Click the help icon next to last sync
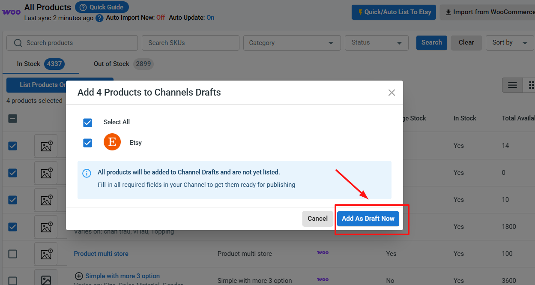Image resolution: width=535 pixels, height=285 pixels. tap(99, 18)
